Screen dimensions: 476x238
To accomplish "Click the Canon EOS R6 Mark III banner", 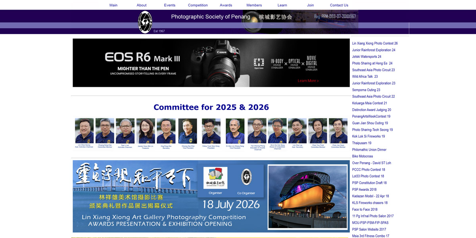I will pyautogui.click(x=211, y=63).
